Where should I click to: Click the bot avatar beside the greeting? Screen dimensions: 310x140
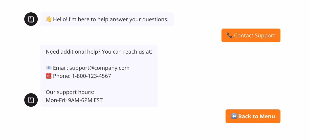click(31, 19)
